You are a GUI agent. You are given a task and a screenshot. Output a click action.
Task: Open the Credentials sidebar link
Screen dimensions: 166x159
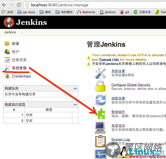coord(21,76)
